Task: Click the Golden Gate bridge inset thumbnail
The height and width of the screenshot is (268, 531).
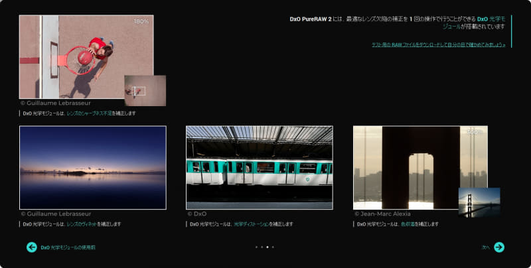Action: pyautogui.click(x=479, y=203)
